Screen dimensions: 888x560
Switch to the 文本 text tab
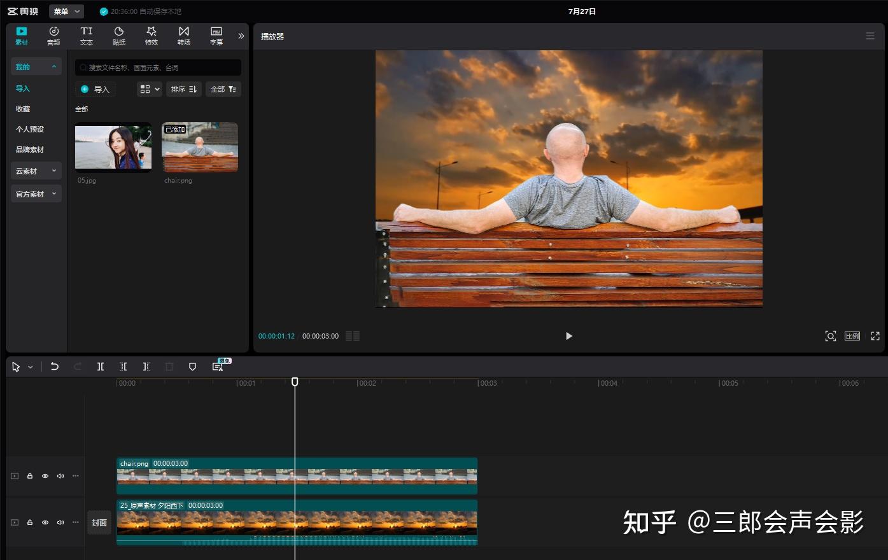pyautogui.click(x=87, y=36)
